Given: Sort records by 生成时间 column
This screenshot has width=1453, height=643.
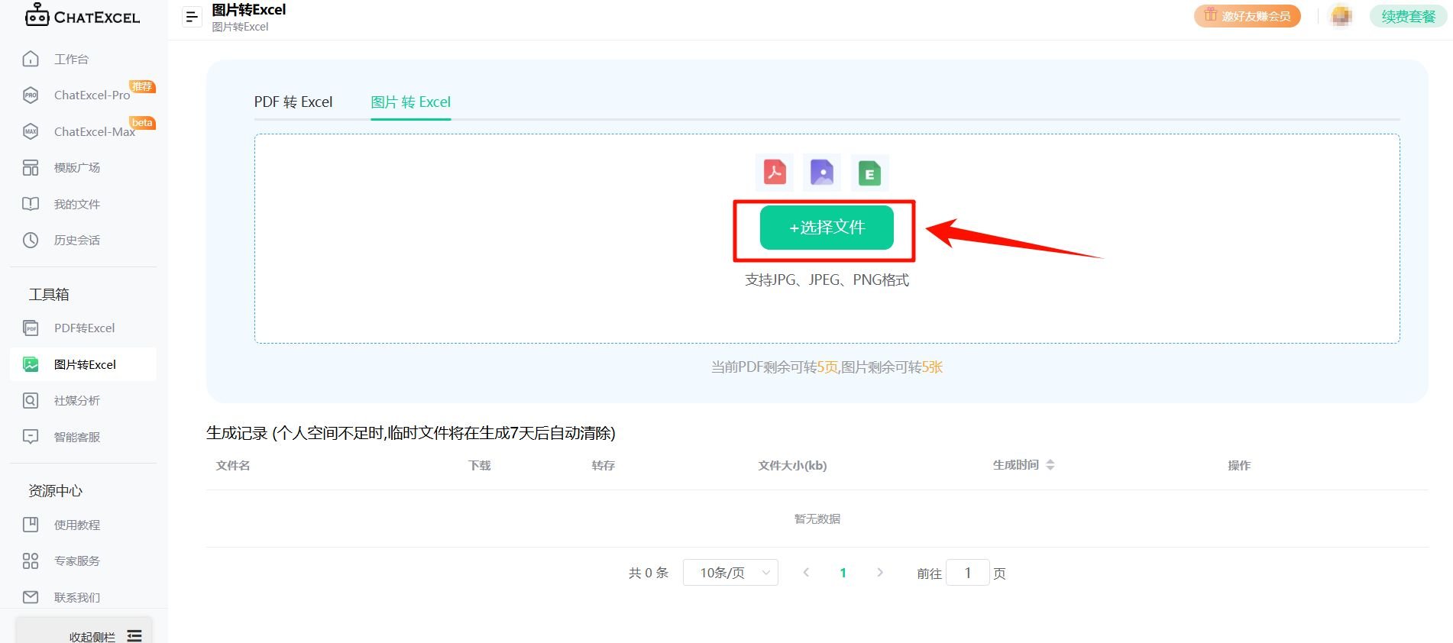Looking at the screenshot, I should pos(1050,465).
